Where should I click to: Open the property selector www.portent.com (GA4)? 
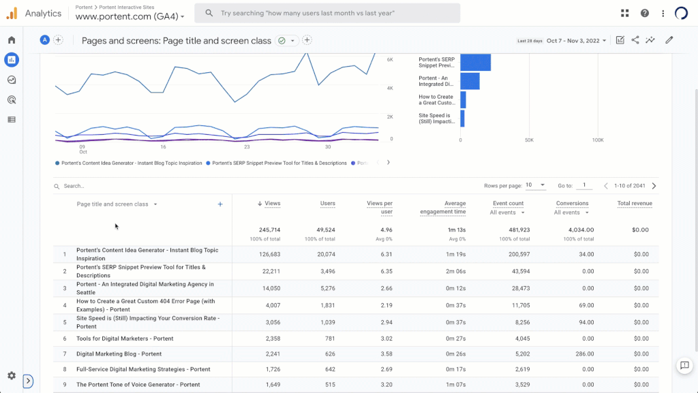(x=130, y=16)
